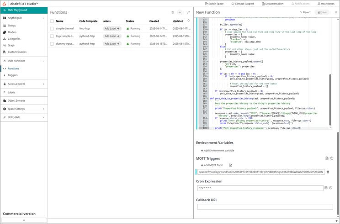Open help for MQTT Triggers
This screenshot has height=224, width=340.
(x=332, y=158)
